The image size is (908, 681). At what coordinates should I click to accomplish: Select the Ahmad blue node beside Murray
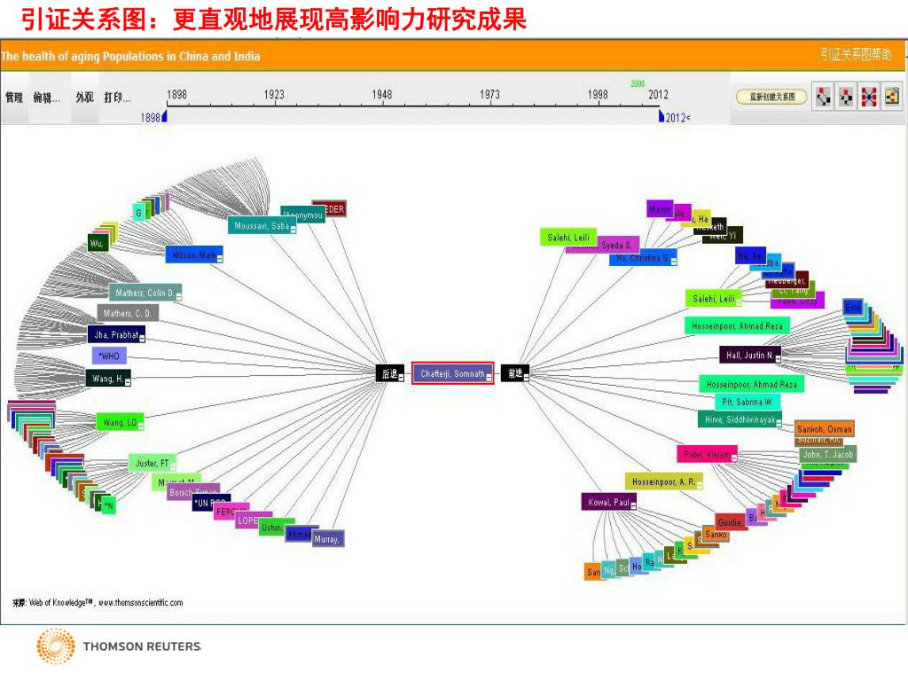(299, 533)
